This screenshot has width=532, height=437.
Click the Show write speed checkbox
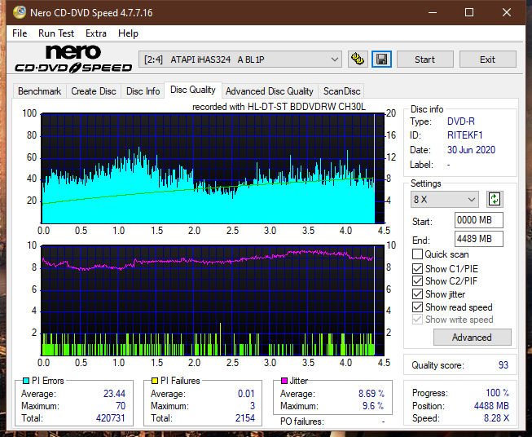point(417,320)
